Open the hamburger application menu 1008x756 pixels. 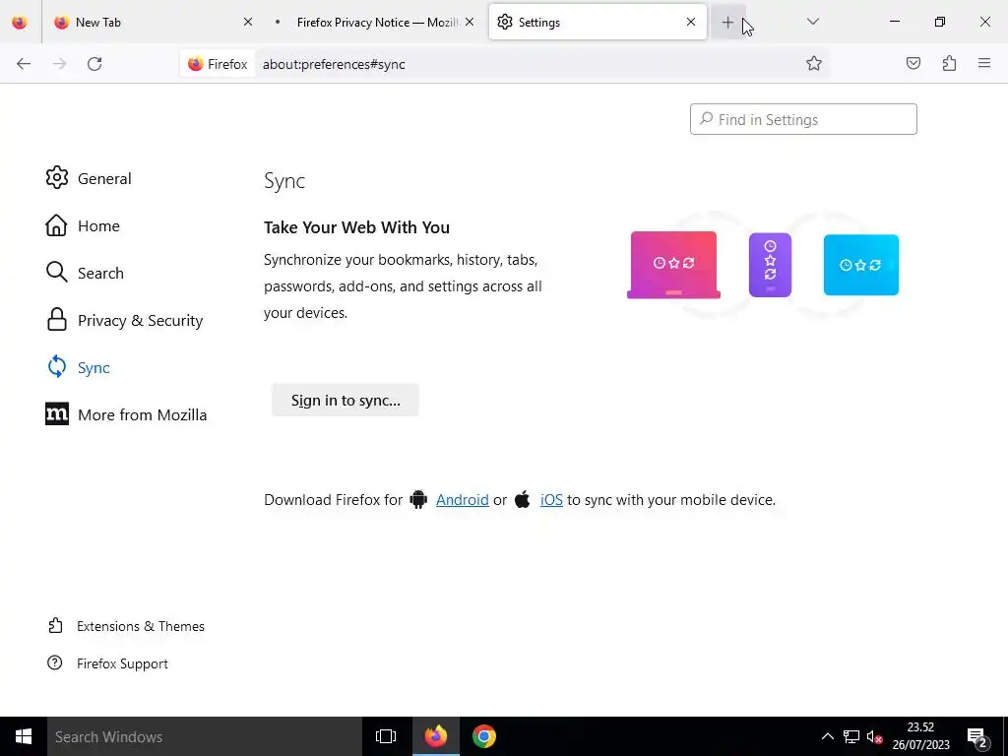pos(984,63)
